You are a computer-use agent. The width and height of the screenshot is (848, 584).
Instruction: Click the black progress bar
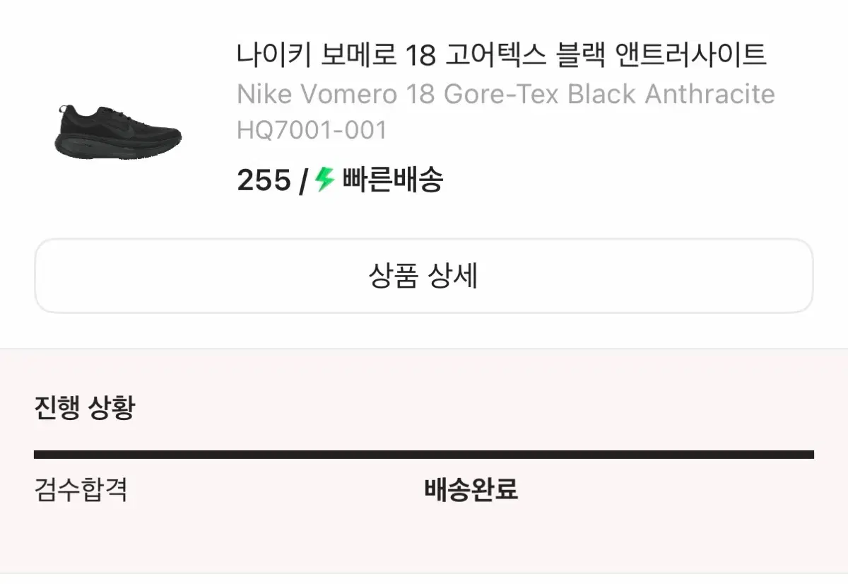tap(424, 455)
